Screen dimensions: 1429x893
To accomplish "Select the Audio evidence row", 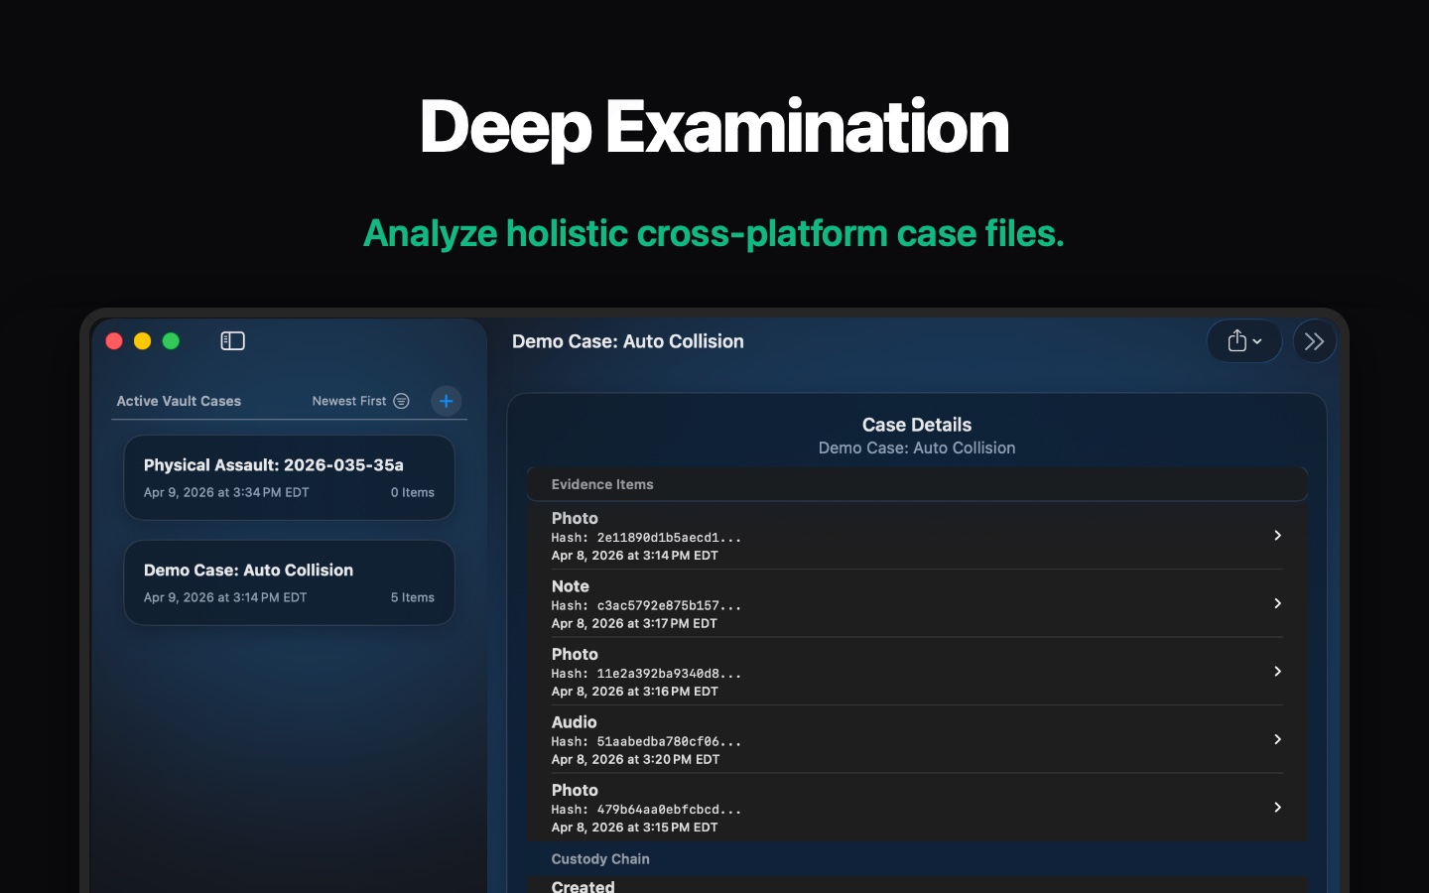I will click(x=893, y=739).
